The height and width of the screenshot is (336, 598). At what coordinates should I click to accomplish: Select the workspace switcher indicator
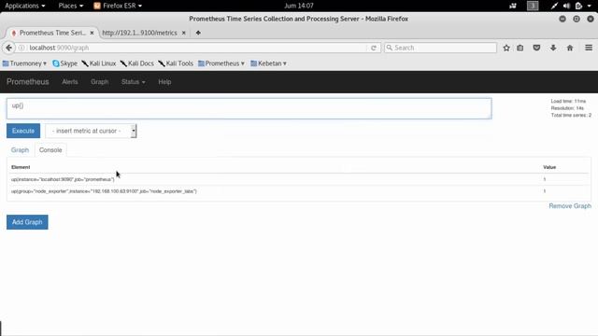pyautogui.click(x=533, y=6)
